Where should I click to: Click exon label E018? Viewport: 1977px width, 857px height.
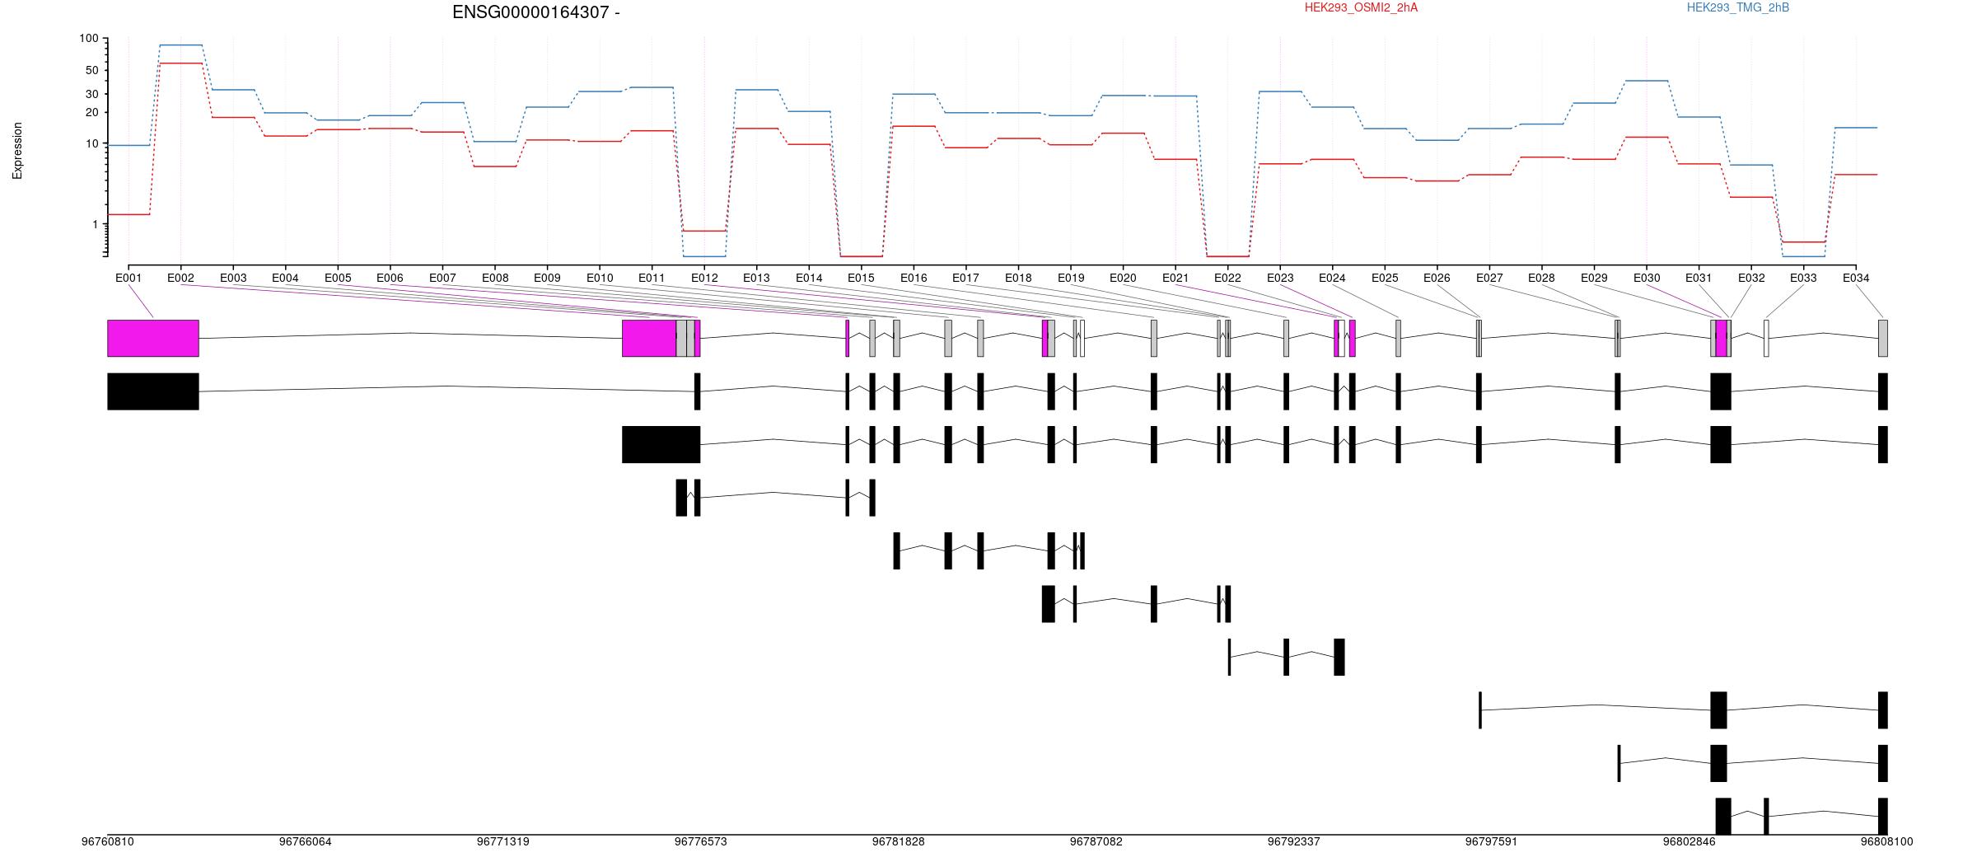[x=1018, y=278]
